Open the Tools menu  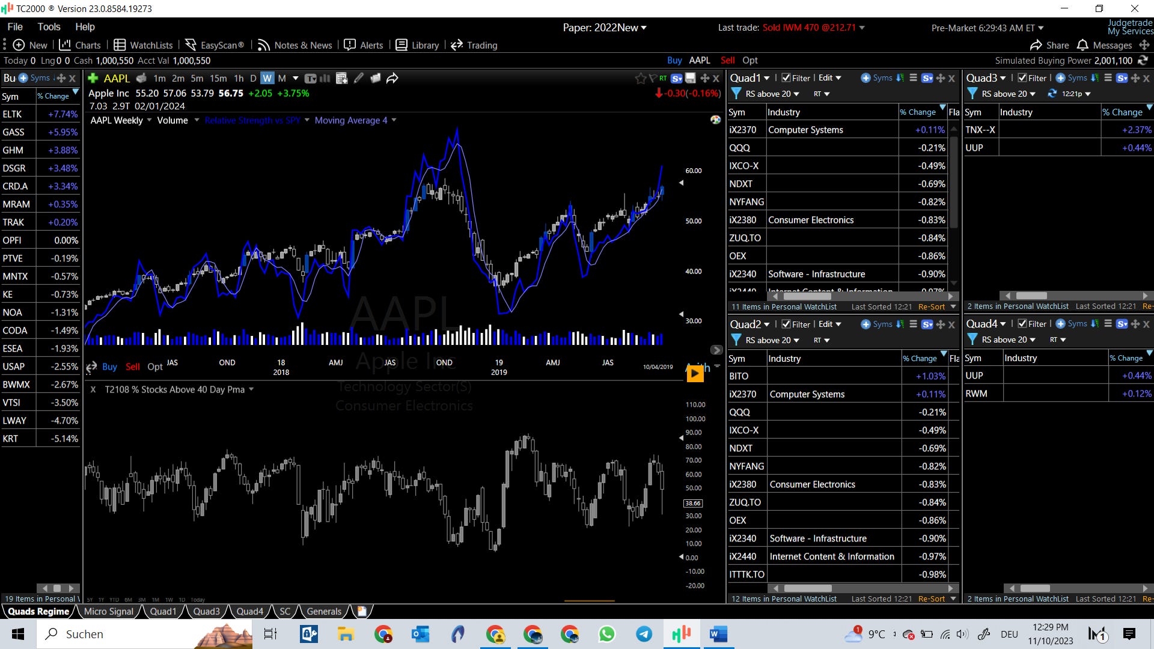click(49, 27)
